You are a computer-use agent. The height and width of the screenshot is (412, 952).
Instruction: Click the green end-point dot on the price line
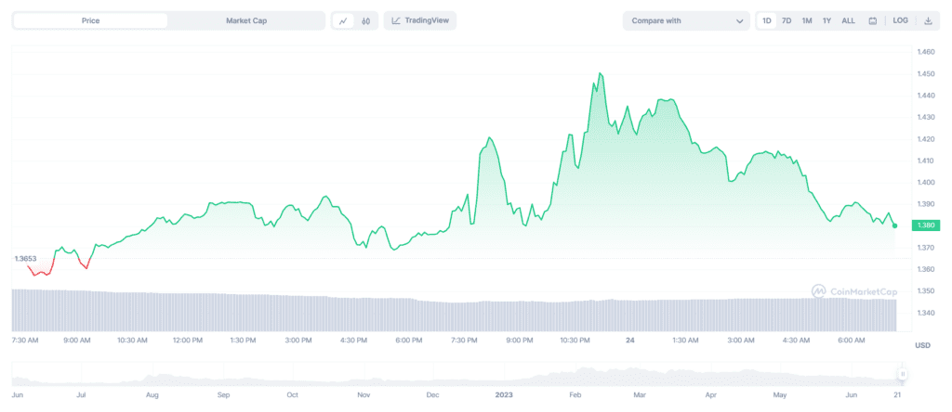click(x=895, y=225)
